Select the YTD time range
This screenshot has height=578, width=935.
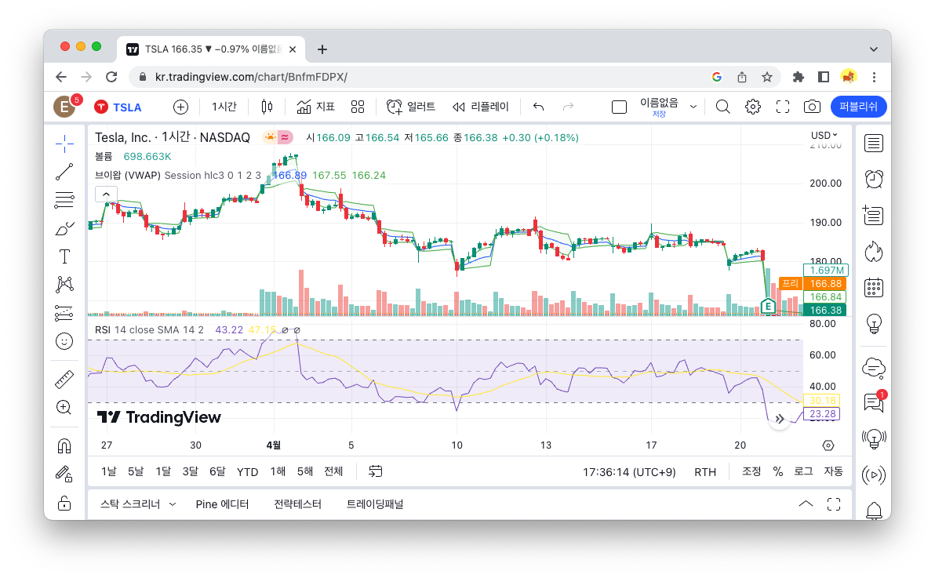click(247, 472)
